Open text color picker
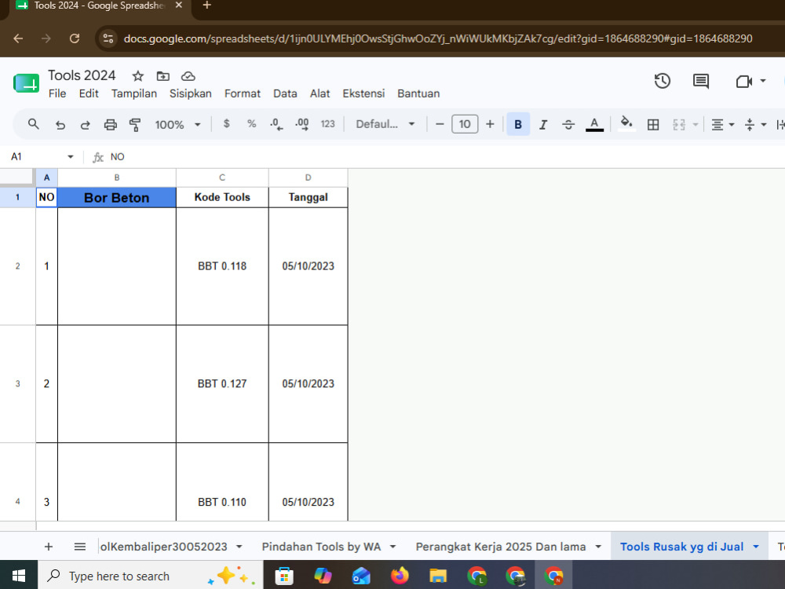The height and width of the screenshot is (589, 785). click(594, 125)
